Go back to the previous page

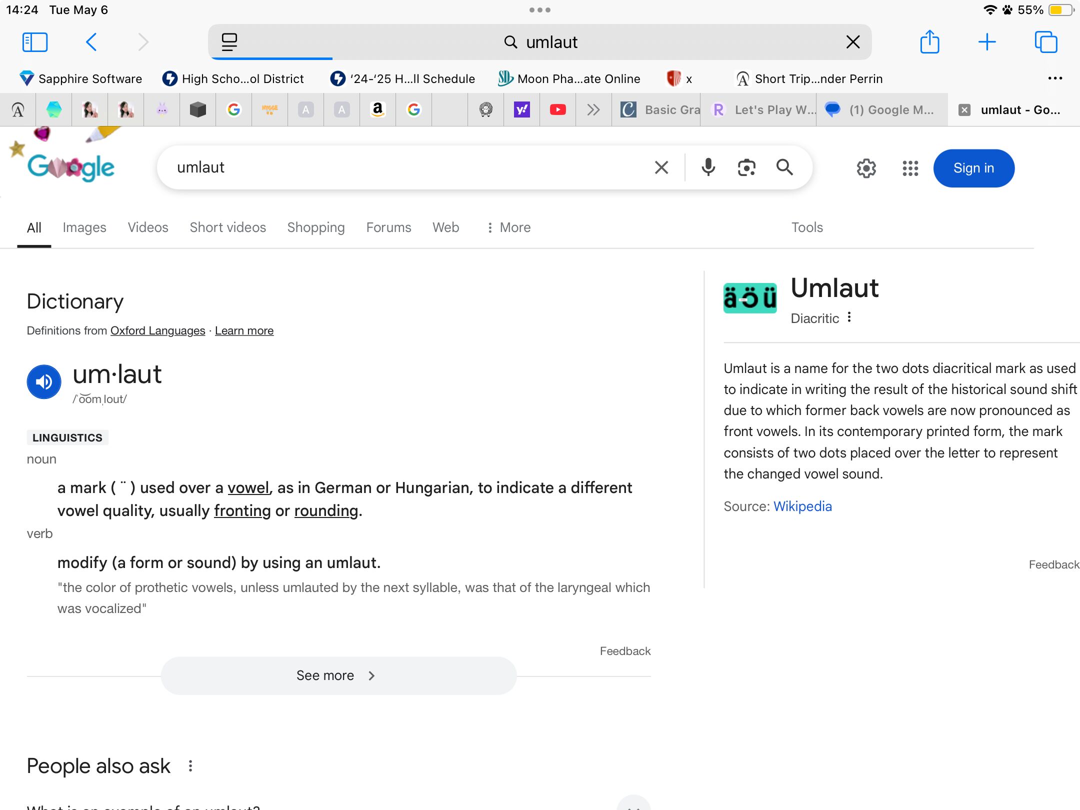(x=91, y=42)
